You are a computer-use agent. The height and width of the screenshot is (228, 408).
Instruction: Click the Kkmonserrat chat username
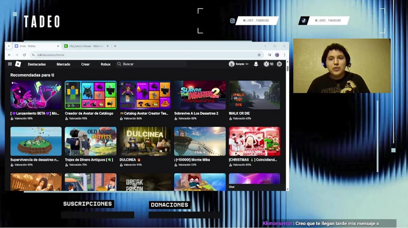(x=277, y=224)
